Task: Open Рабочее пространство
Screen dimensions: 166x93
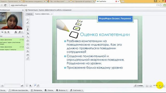Action: pos(18,90)
